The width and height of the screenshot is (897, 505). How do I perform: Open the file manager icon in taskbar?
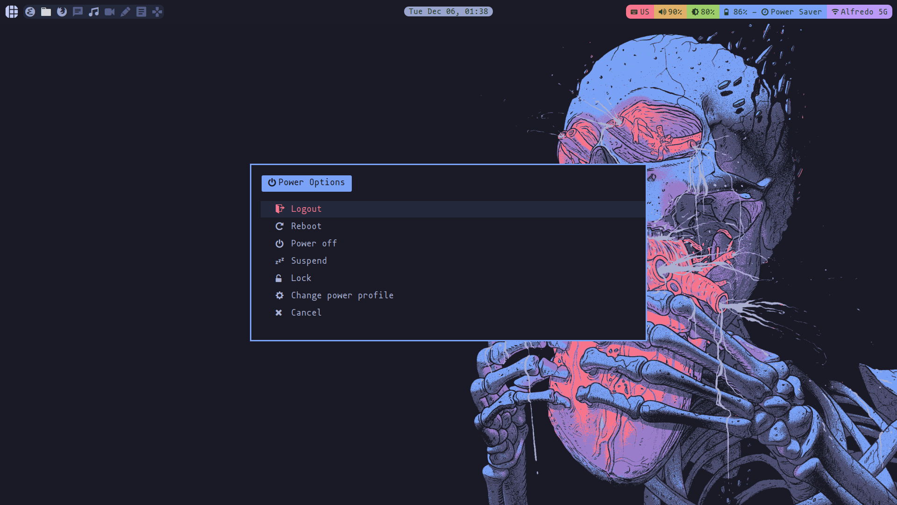[45, 11]
